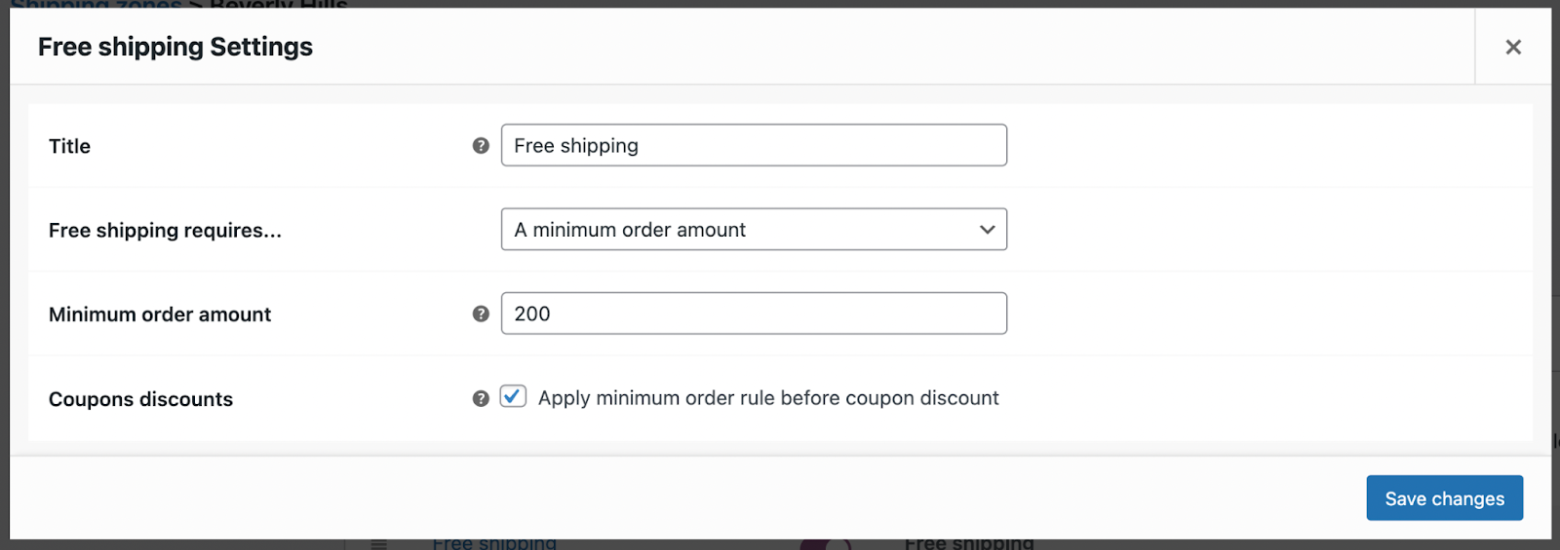Viewport: 1560px width, 550px height.
Task: Click the Shipping zones breadcrumb link
Action: coord(96,5)
